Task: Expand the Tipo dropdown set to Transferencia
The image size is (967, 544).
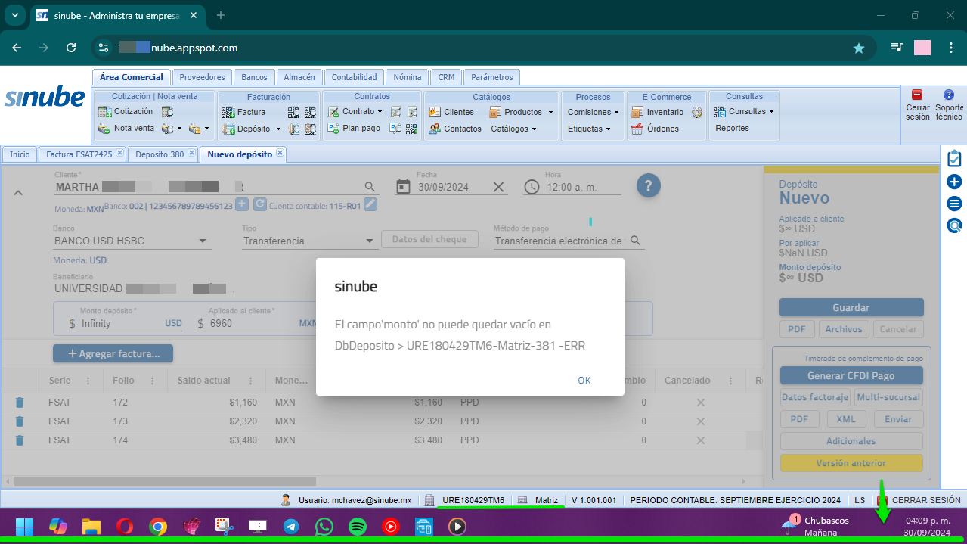Action: point(370,241)
